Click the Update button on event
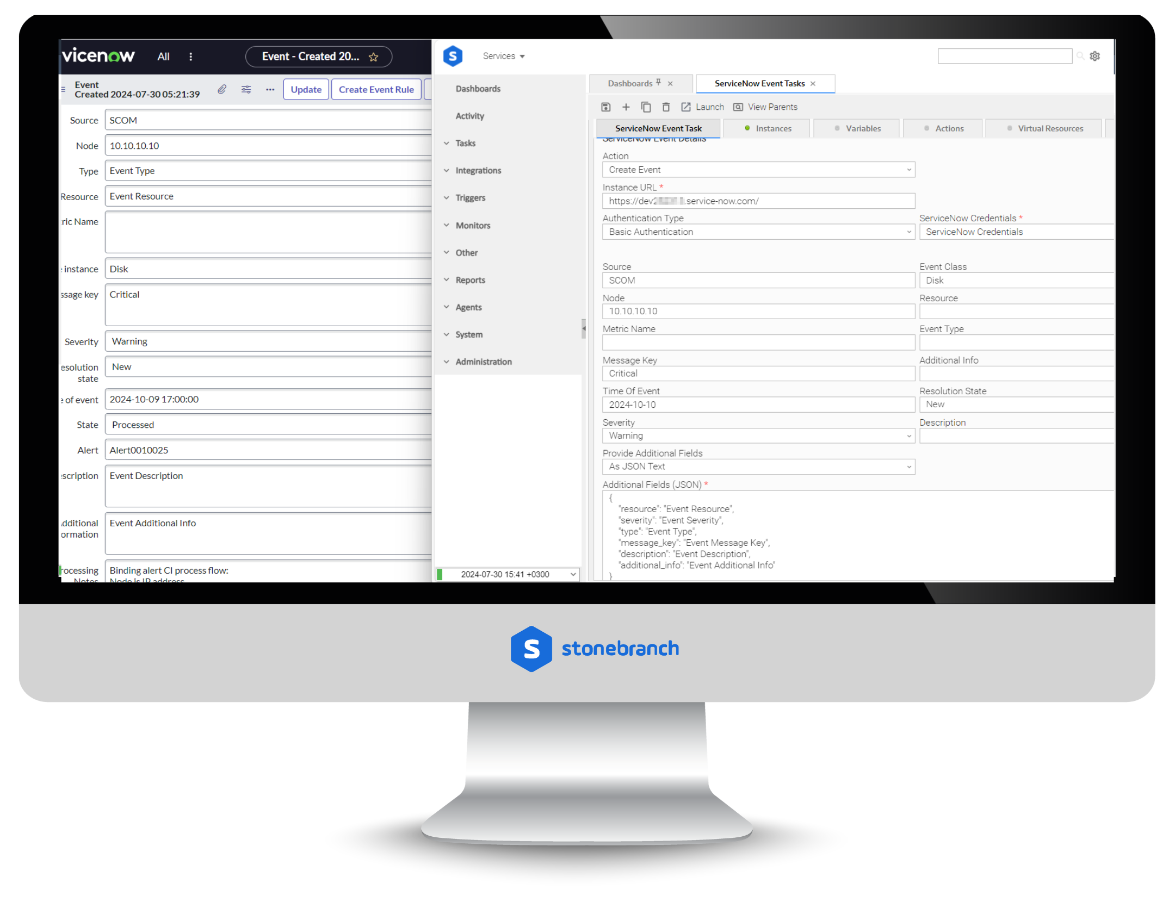Screen dimensions: 1175x902 pos(305,88)
